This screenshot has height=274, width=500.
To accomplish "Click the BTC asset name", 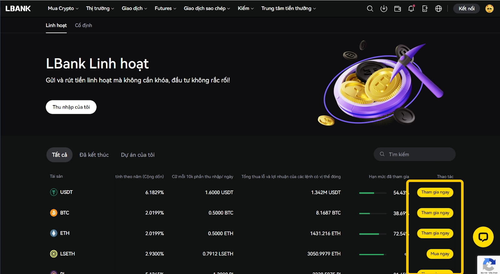I will click(x=65, y=213).
